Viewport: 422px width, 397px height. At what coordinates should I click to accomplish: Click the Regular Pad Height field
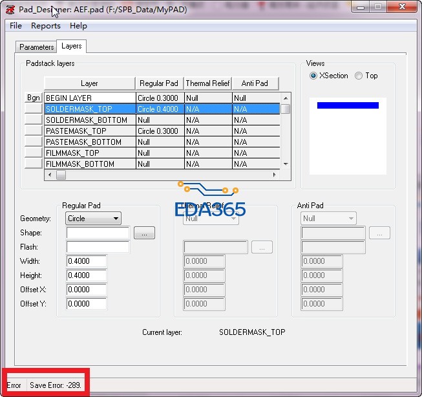87,275
